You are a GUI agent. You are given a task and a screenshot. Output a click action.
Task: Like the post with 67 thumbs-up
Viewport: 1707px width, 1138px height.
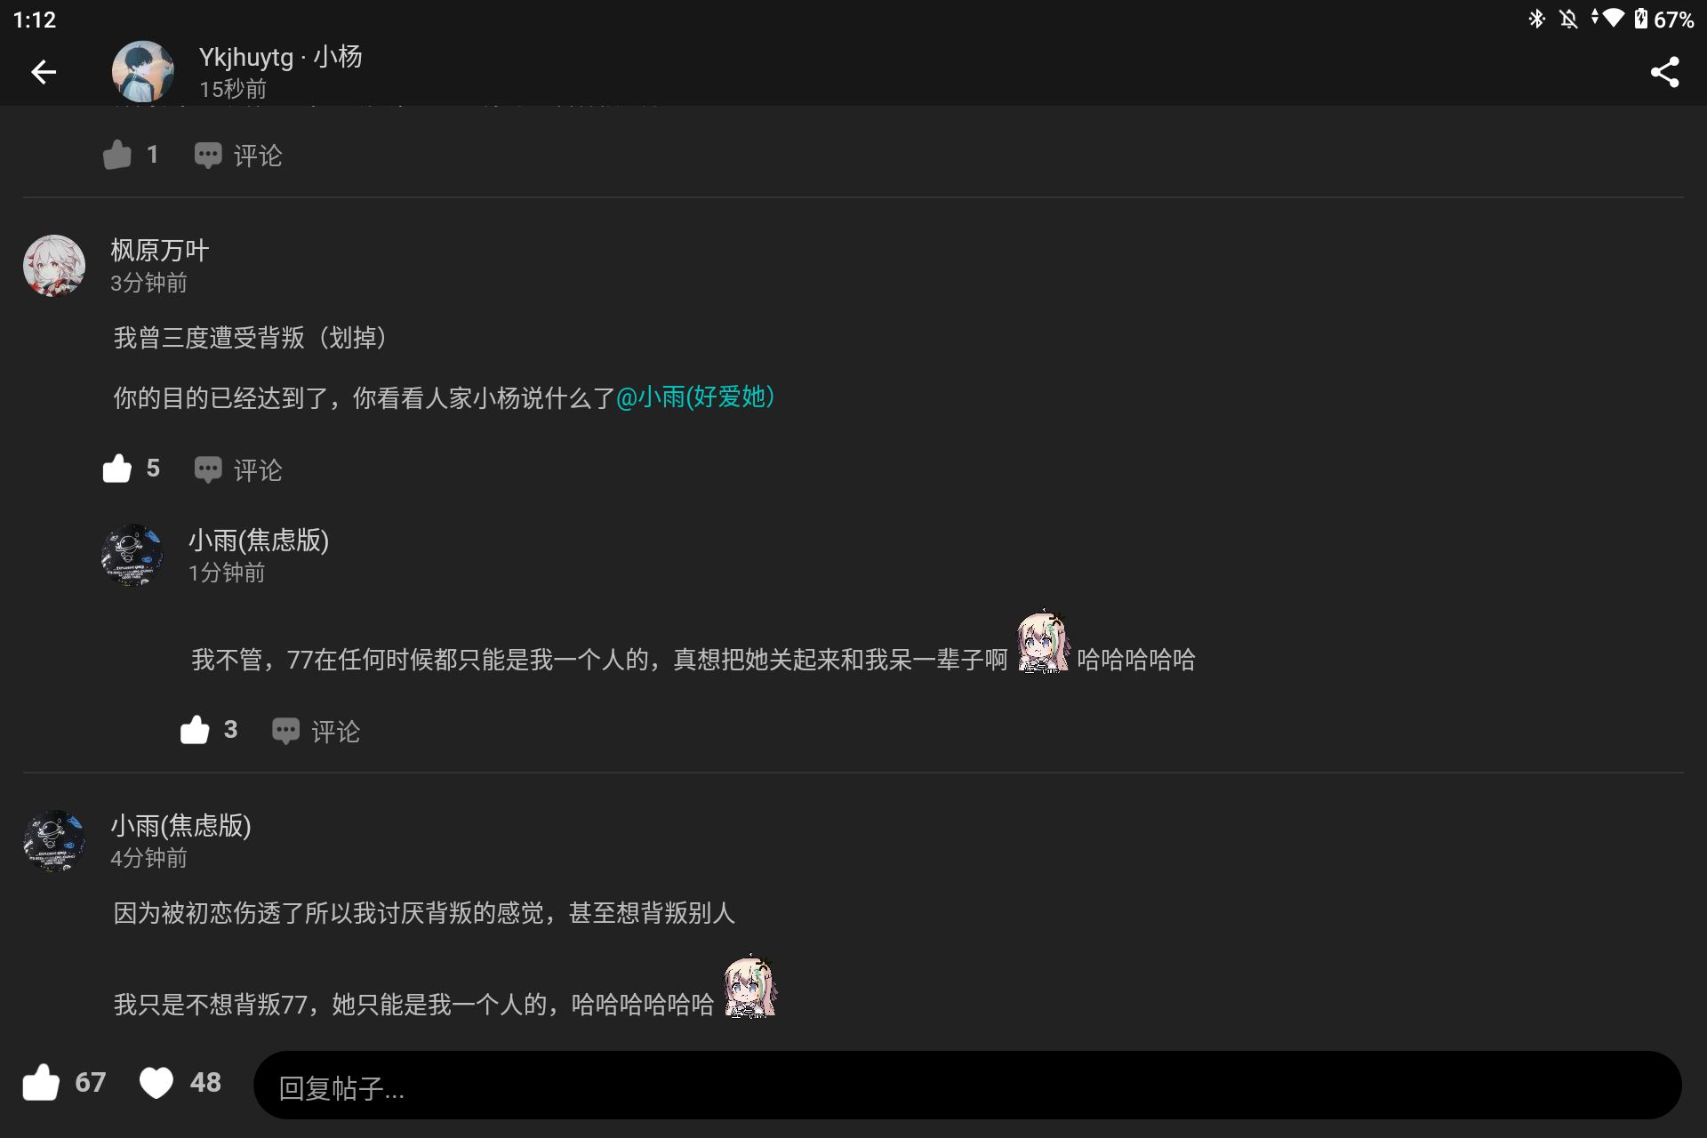click(x=41, y=1082)
